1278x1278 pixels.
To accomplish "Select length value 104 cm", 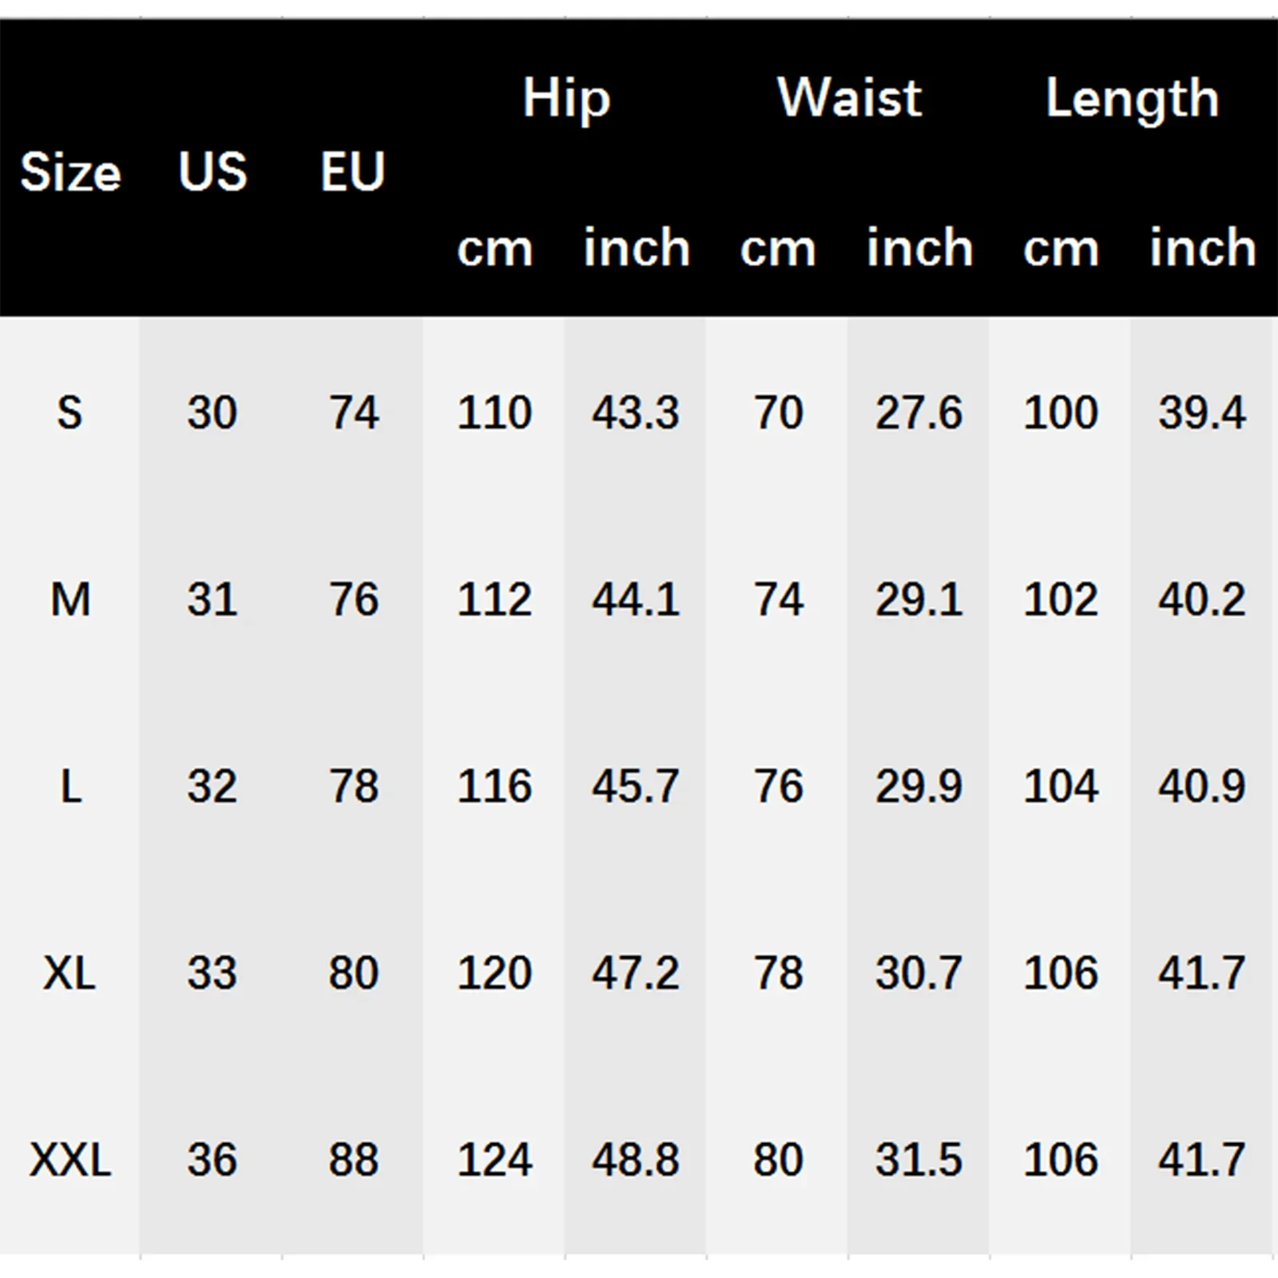I will coord(1061,787).
